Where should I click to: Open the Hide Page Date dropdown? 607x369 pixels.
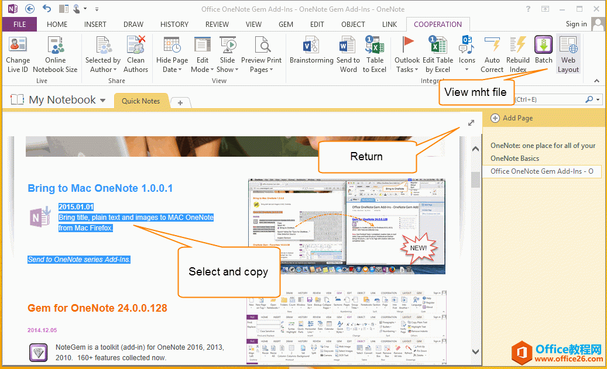point(172,65)
